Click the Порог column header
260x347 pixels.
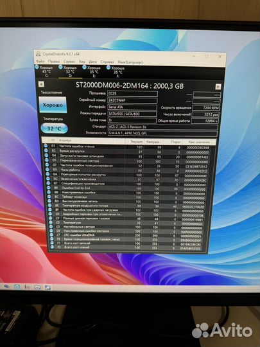pos(173,142)
